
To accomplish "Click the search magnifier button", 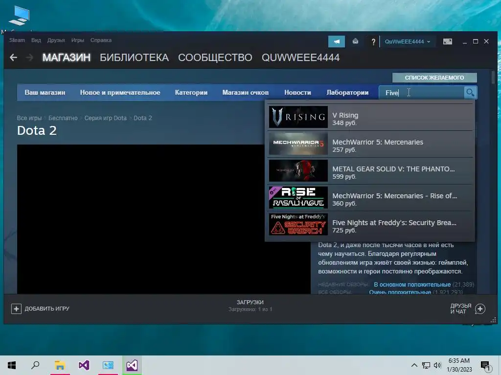I will tap(470, 92).
